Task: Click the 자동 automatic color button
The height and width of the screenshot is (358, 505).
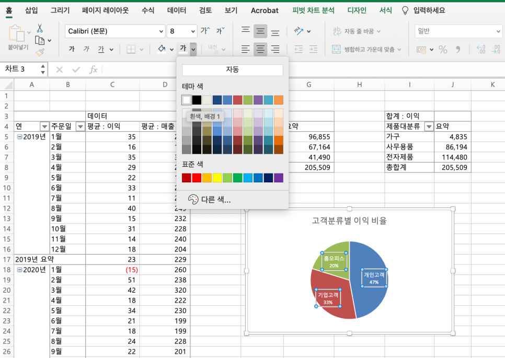Action: (232, 70)
